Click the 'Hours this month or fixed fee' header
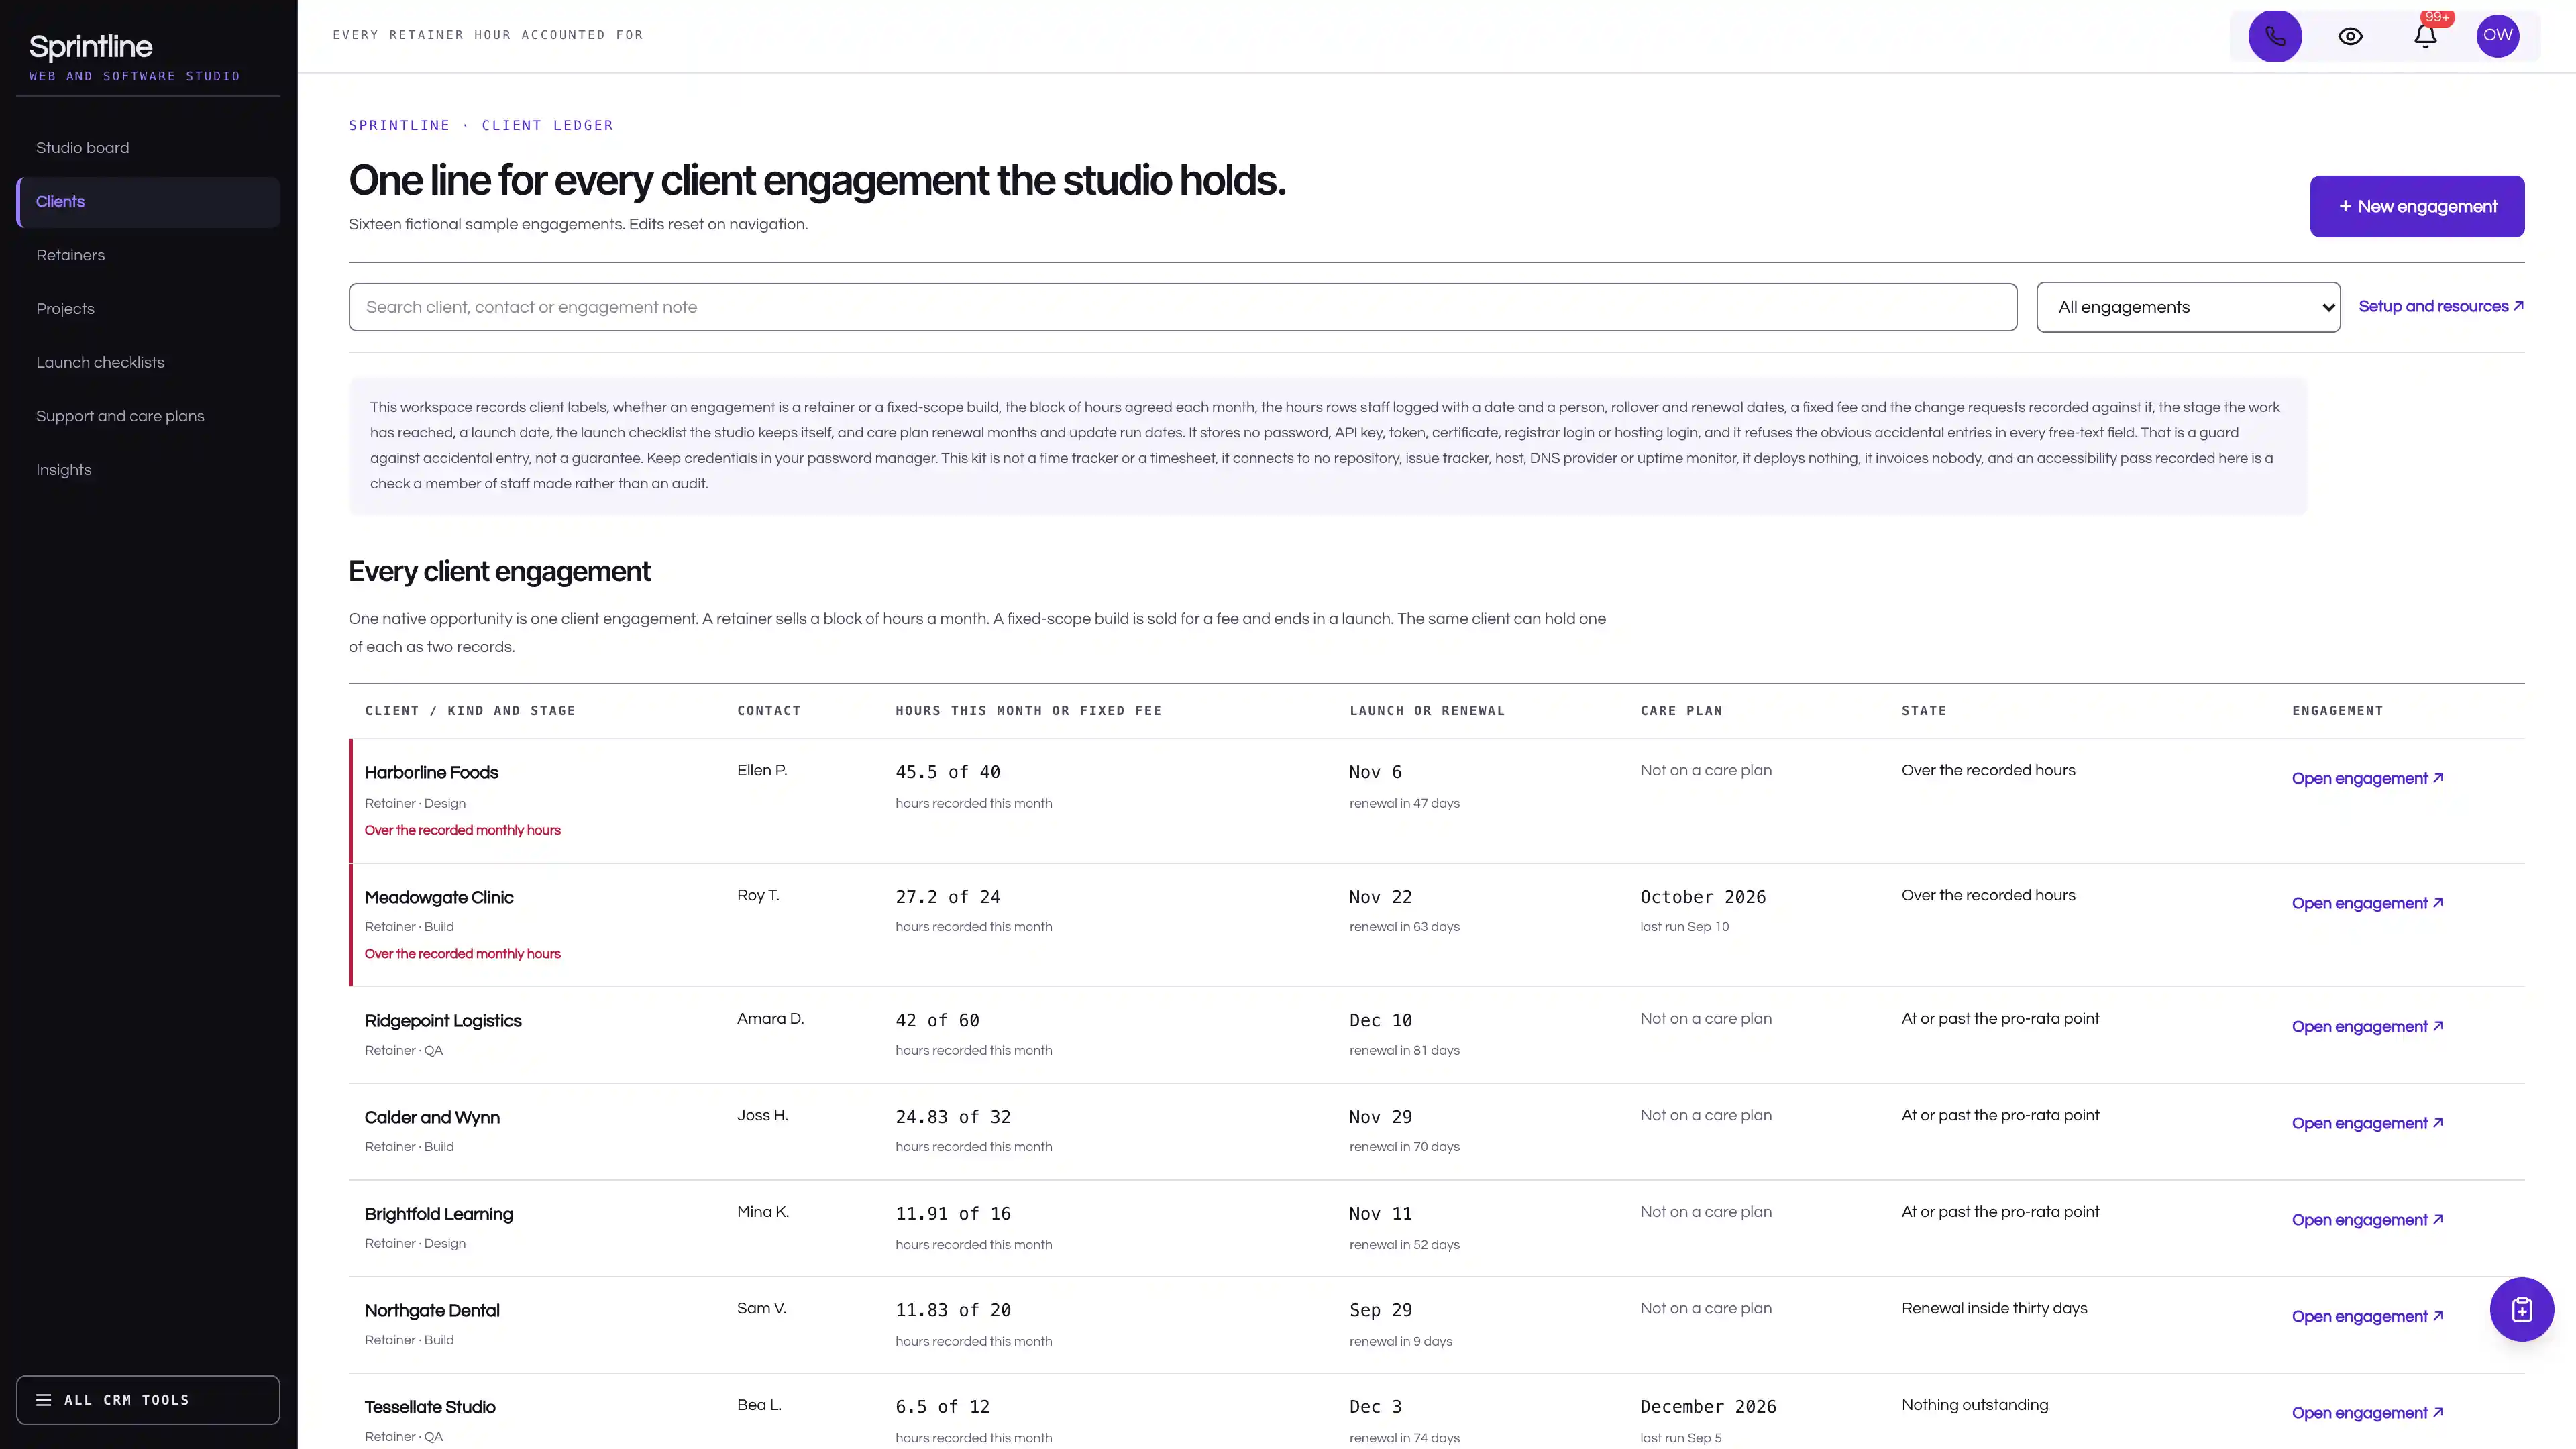2576x1449 pixels. 1028,711
